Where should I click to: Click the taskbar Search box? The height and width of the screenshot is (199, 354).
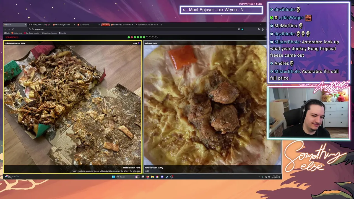(x=128, y=177)
